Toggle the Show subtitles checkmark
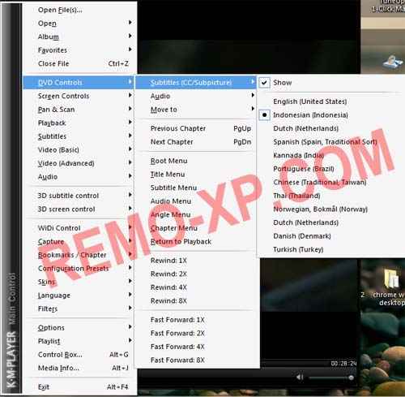The width and height of the screenshot is (405, 397). 264,83
